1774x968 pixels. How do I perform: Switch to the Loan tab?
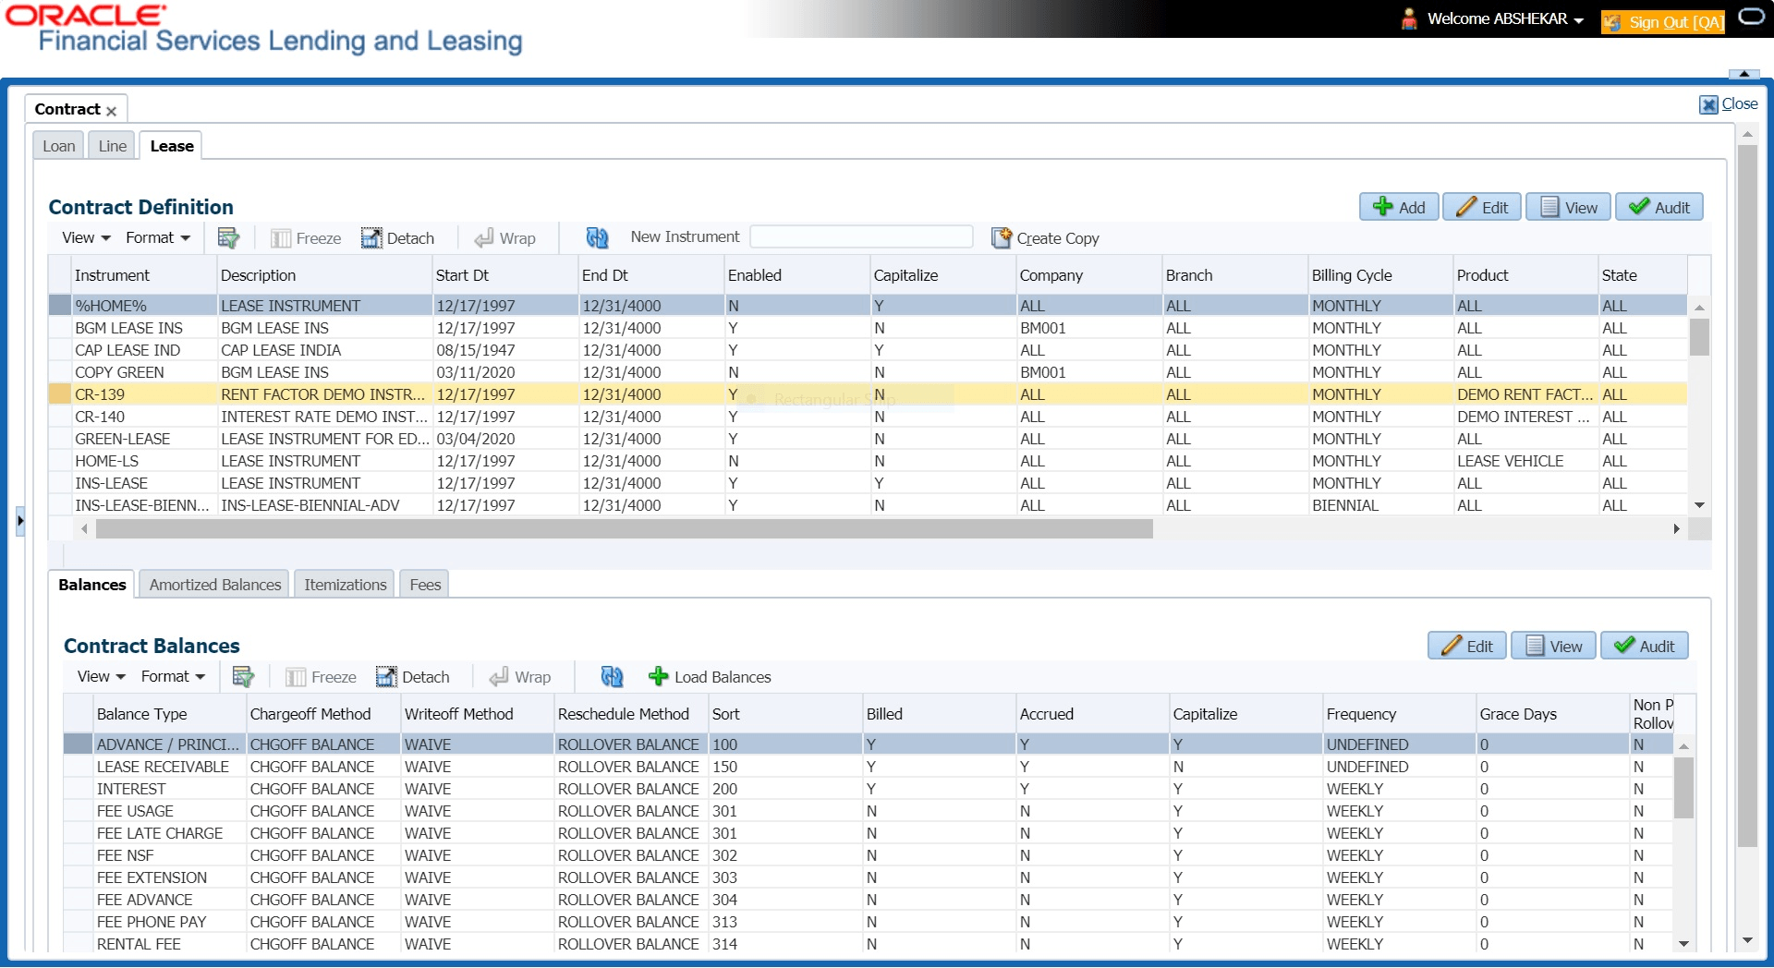(59, 146)
